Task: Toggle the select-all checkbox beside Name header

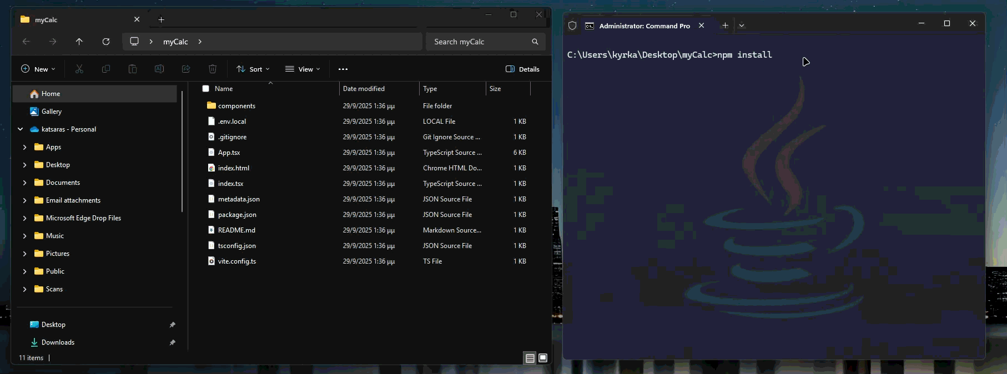Action: click(x=206, y=89)
